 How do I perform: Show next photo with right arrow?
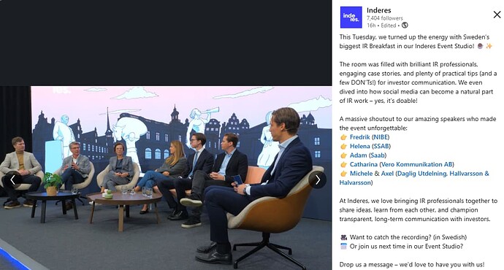(318, 180)
